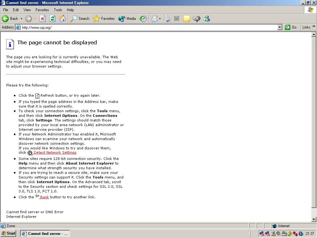
Task: Click the Print icon
Action: [167, 19]
